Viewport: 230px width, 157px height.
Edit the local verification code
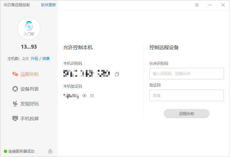[92, 96]
